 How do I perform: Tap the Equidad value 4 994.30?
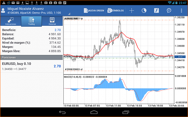pyautogui.click(x=55, y=38)
